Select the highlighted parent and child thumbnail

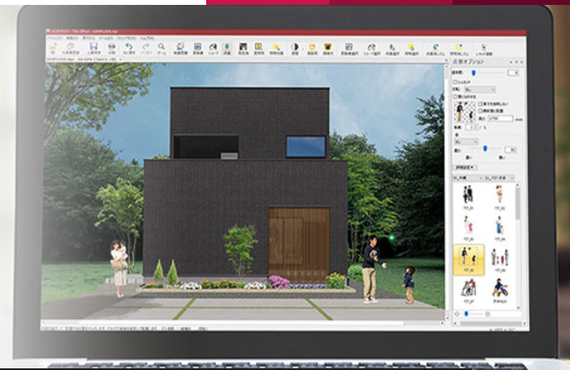(468, 256)
